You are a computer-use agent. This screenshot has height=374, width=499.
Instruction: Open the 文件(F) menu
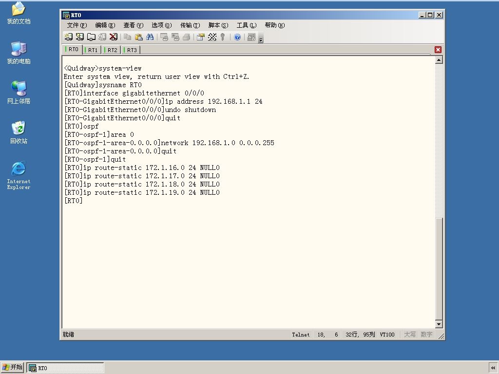pyautogui.click(x=77, y=25)
